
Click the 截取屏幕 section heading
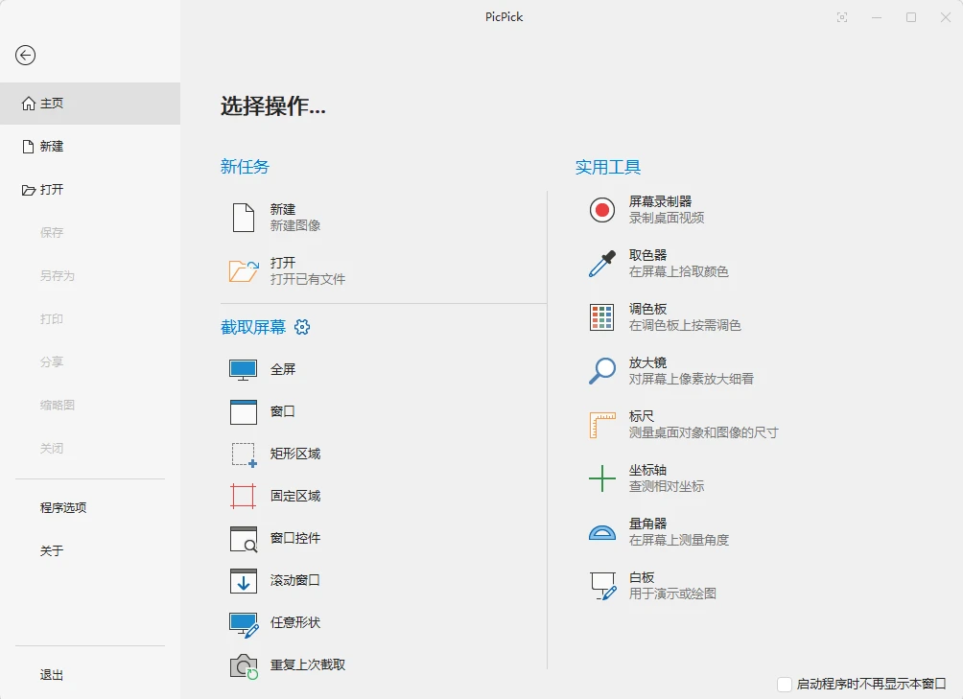253,328
